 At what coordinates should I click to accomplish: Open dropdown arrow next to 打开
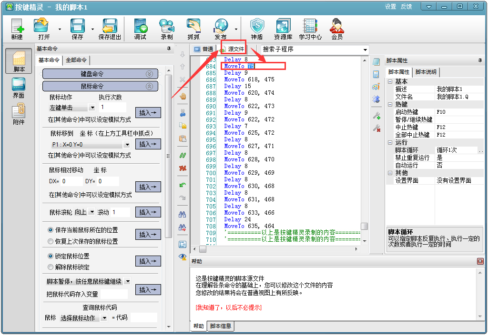(x=60, y=29)
